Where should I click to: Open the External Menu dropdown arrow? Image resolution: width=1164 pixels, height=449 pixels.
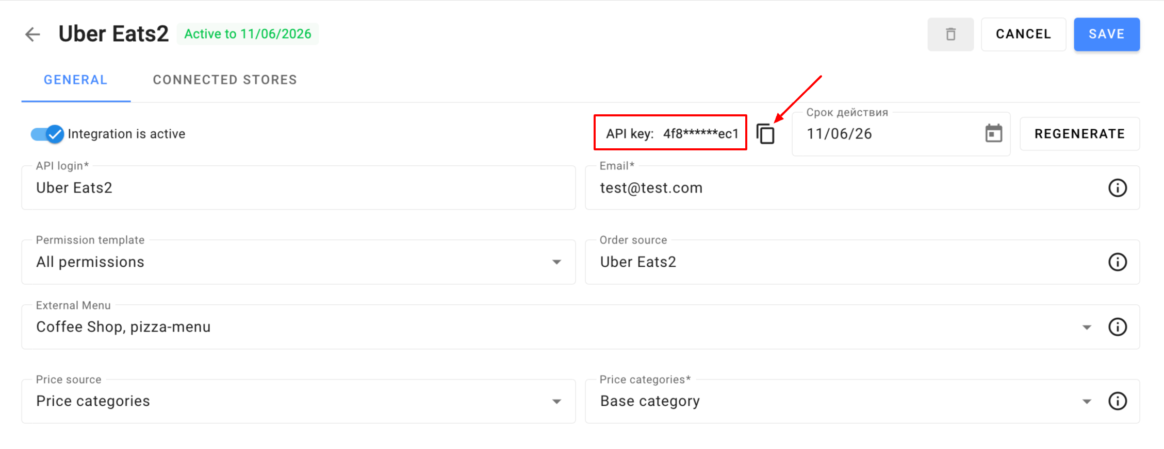[1087, 327]
